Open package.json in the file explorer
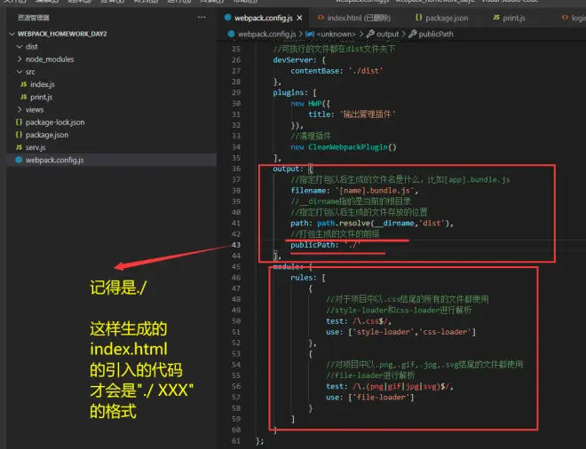The image size is (586, 449). (47, 135)
